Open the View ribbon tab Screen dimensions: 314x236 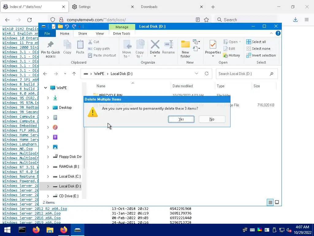[x=100, y=33]
